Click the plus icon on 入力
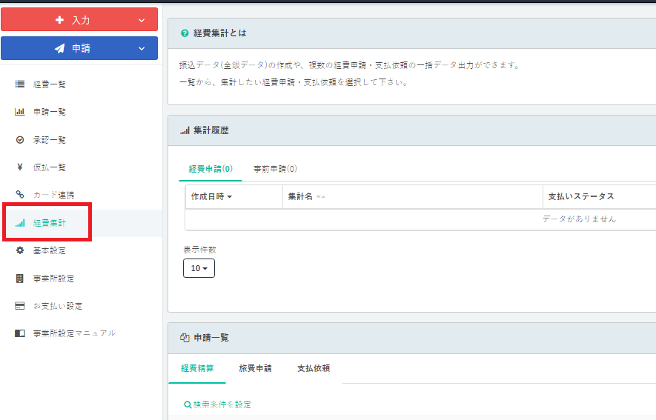This screenshot has height=420, width=656. pos(59,20)
